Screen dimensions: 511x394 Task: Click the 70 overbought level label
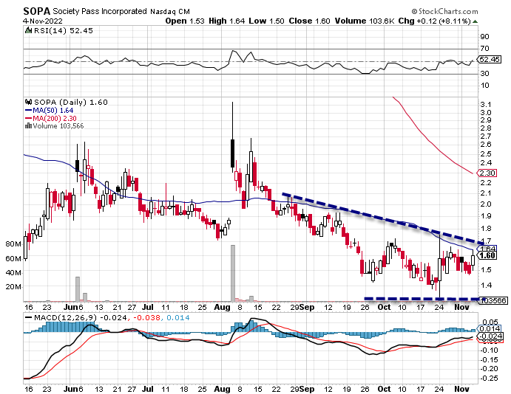tap(484, 49)
